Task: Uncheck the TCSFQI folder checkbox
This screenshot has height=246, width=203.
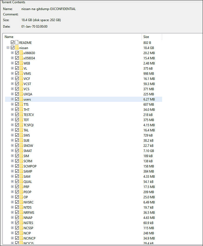Action: point(17,125)
